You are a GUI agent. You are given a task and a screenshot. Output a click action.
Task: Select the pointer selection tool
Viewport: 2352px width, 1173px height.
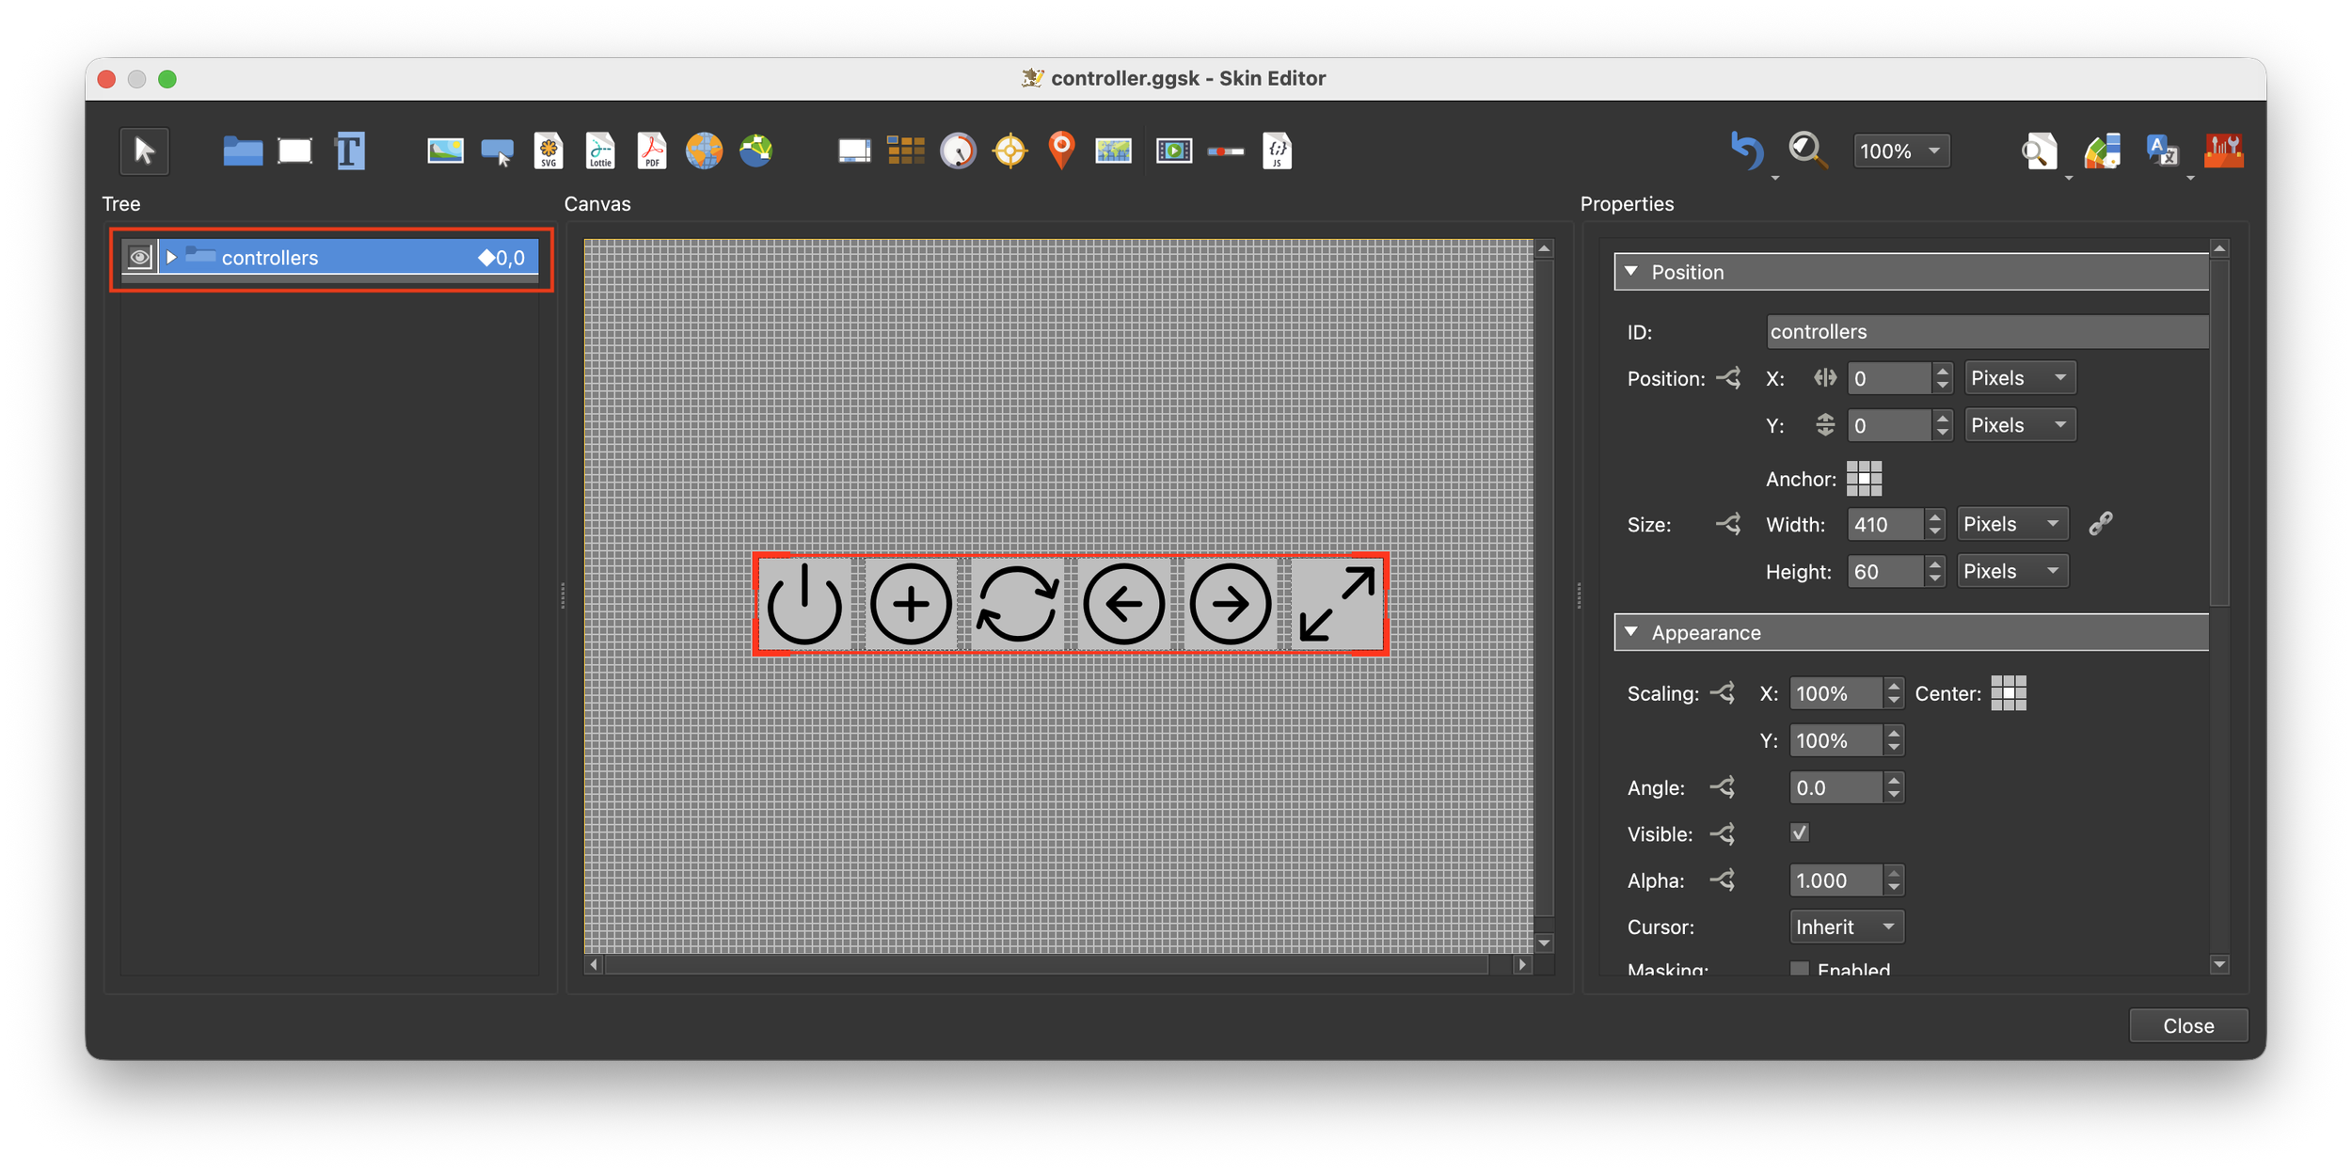point(144,151)
